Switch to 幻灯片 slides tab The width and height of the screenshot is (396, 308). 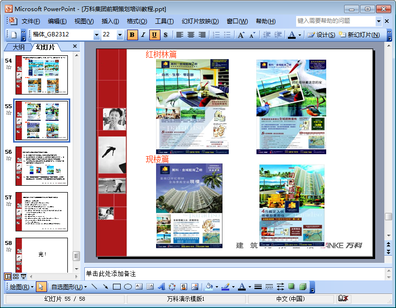pos(46,47)
